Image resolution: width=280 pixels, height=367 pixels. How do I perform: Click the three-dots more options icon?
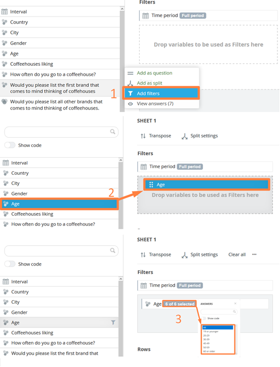(254, 254)
